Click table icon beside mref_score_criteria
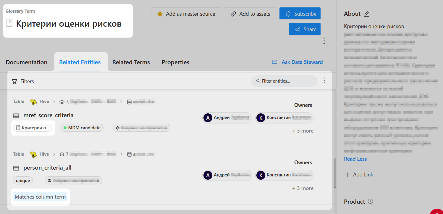The image size is (443, 214). coord(16,115)
